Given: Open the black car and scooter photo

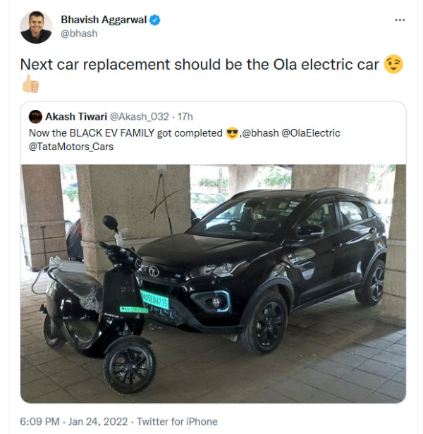Looking at the screenshot, I should coord(213,283).
